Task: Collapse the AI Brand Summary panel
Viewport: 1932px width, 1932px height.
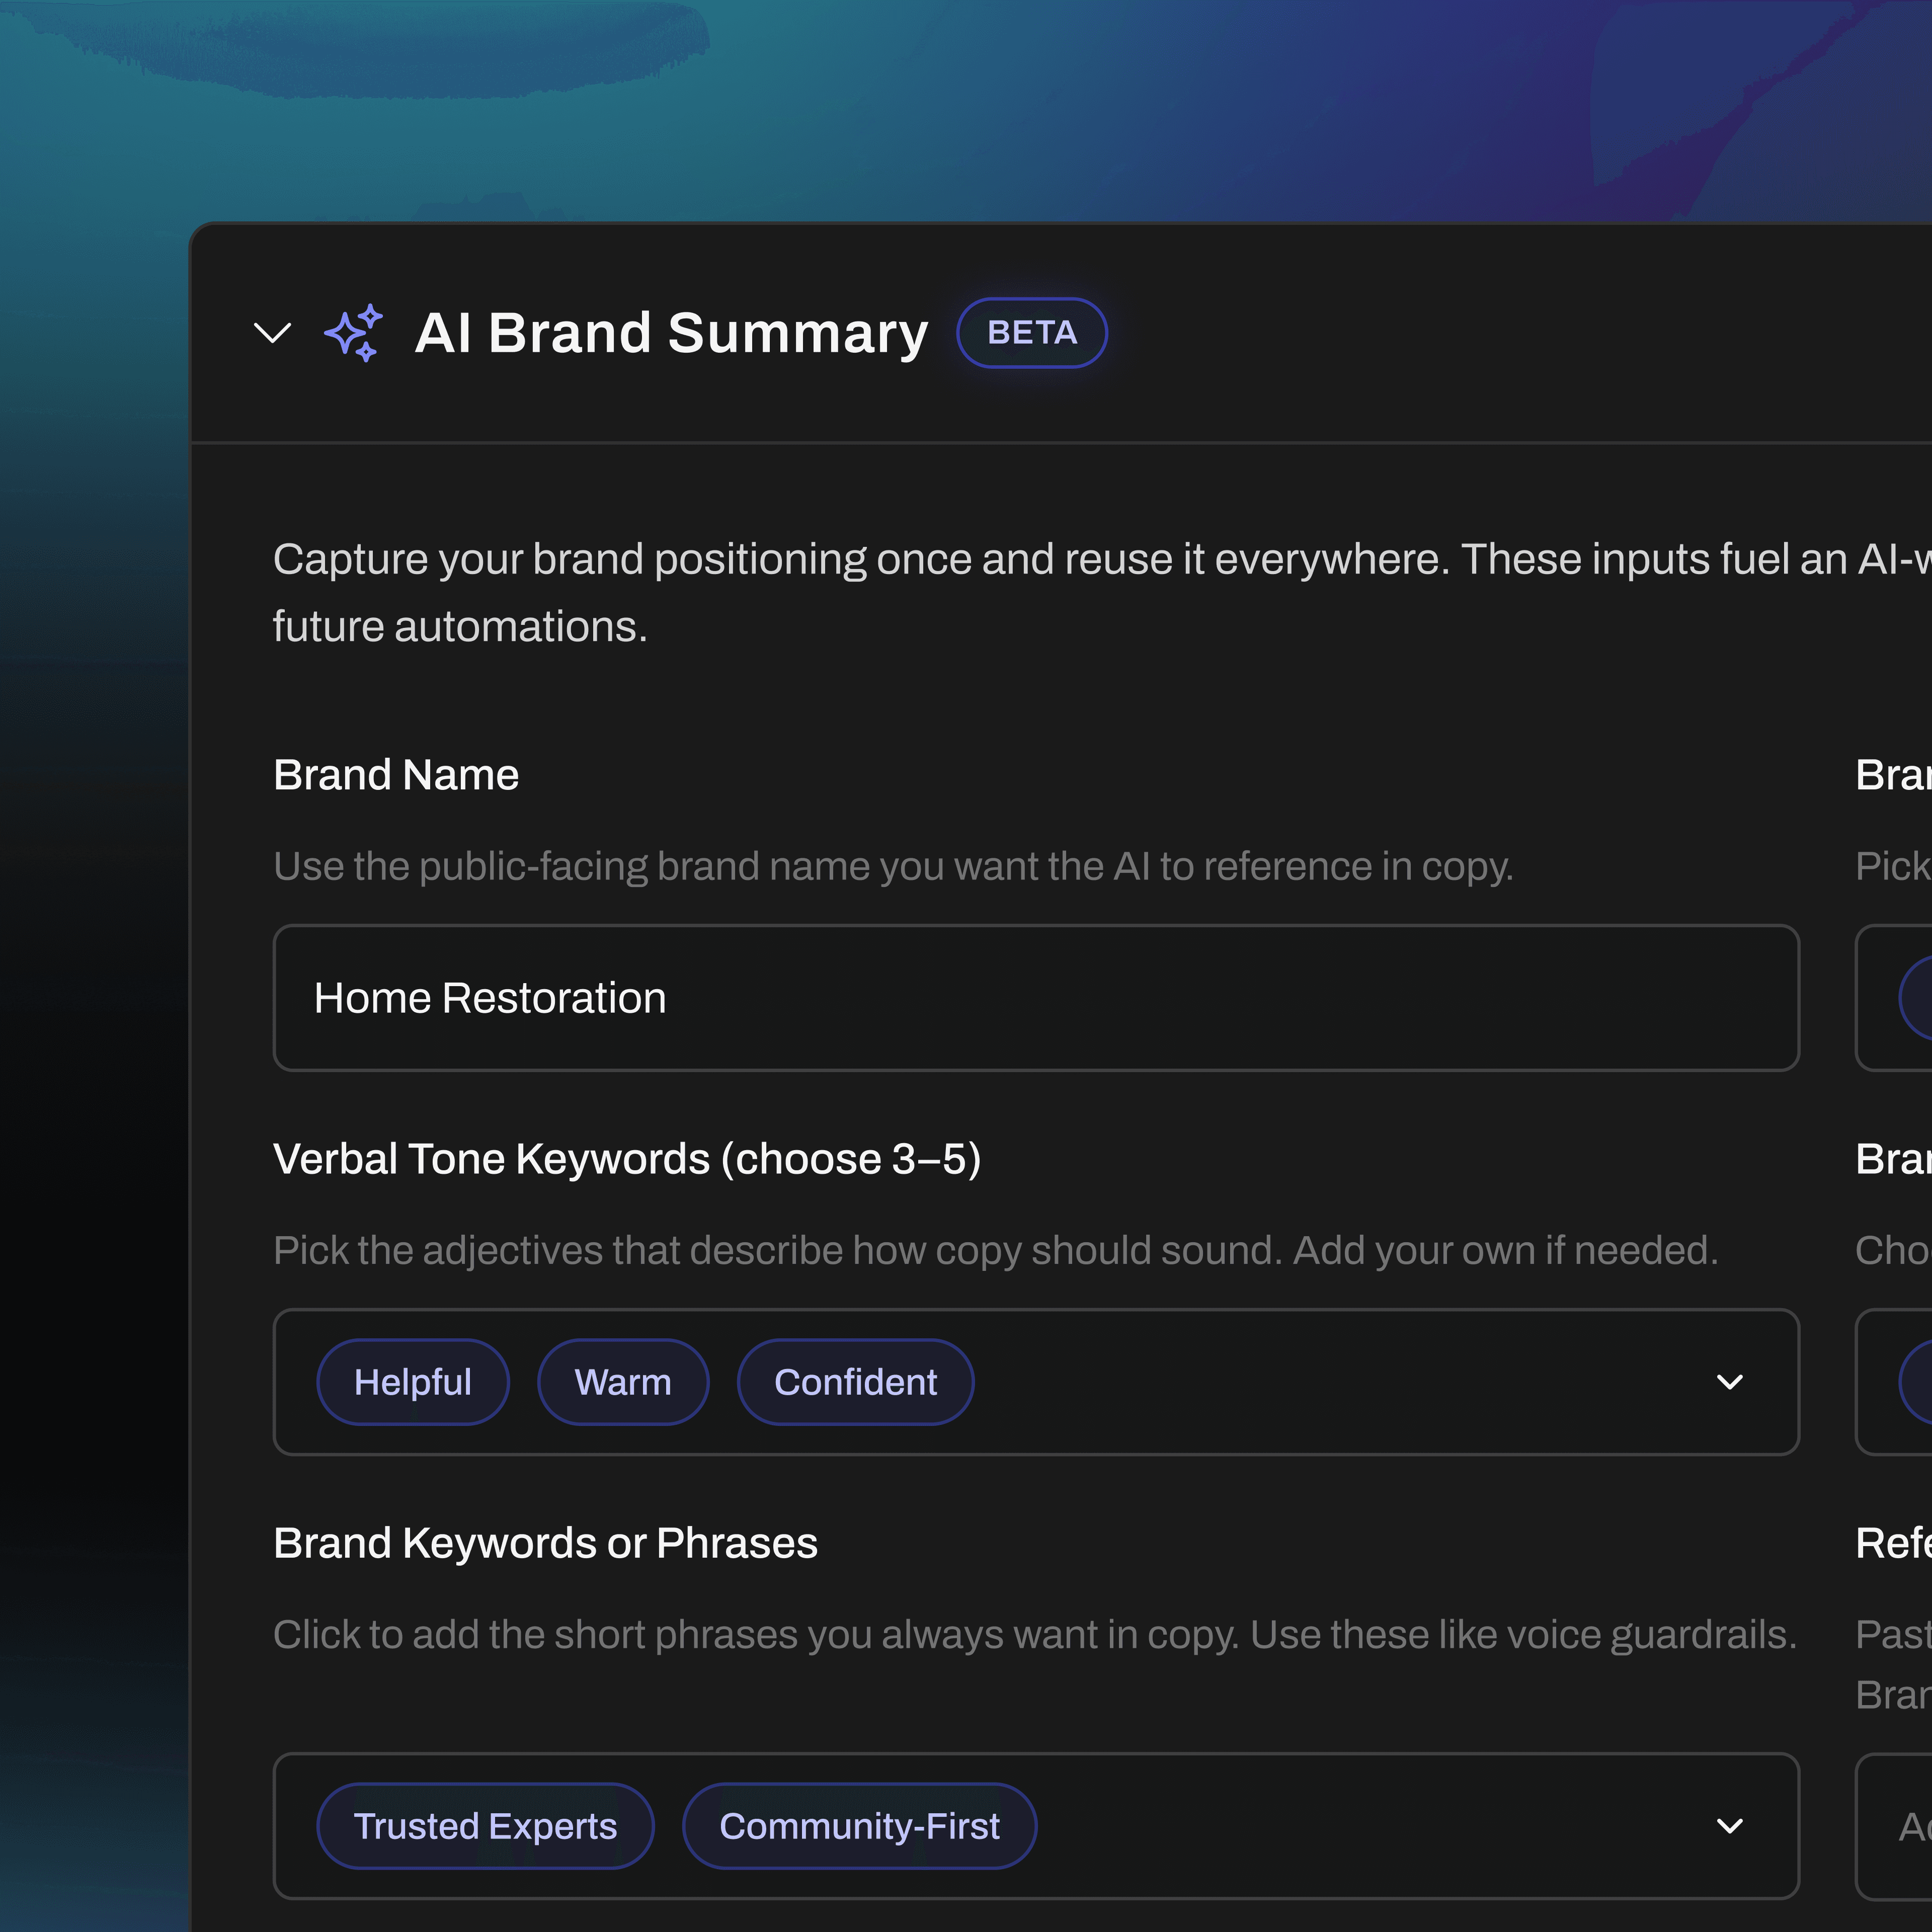Action: [272, 333]
